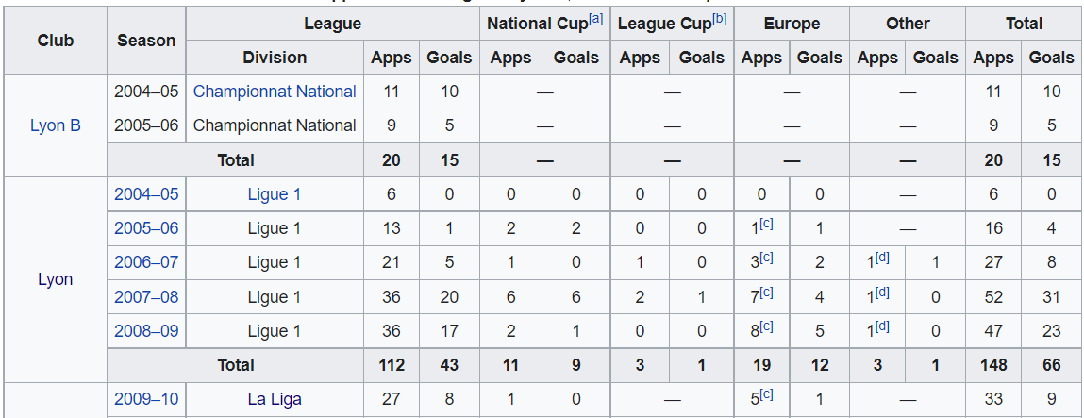Open Lyon's 2005–06 season link

[x=146, y=228]
